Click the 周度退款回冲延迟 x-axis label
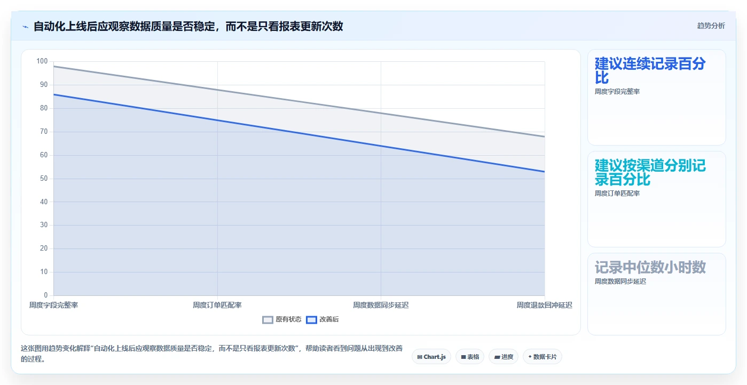The image size is (747, 385). tap(544, 305)
